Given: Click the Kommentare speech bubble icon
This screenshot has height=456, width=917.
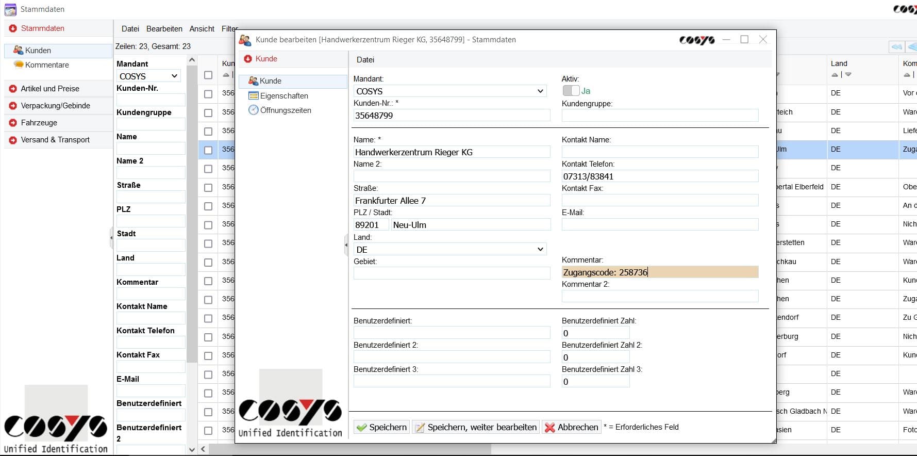Looking at the screenshot, I should coord(19,64).
